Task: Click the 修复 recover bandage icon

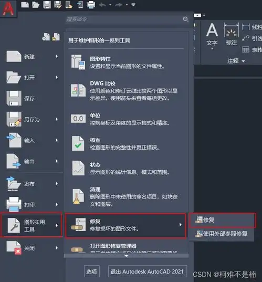Action: (x=78, y=225)
